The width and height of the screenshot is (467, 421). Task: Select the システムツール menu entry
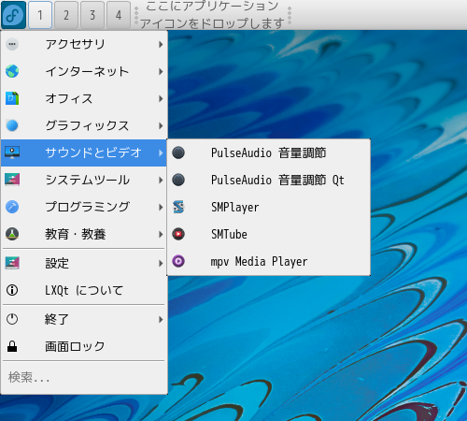(84, 180)
